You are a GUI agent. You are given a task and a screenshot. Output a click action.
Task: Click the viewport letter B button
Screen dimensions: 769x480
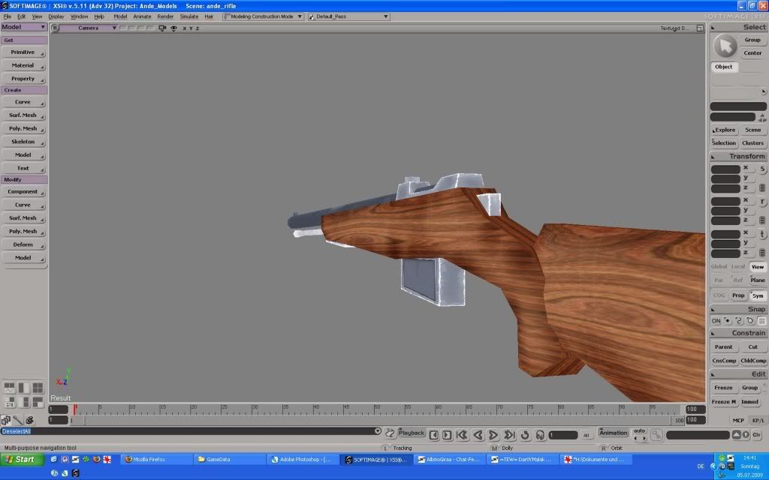click(x=55, y=28)
